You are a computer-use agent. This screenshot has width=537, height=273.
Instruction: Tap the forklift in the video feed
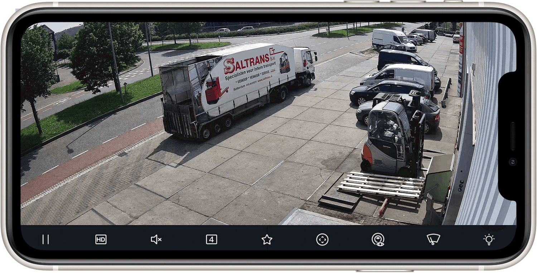pyautogui.click(x=392, y=136)
